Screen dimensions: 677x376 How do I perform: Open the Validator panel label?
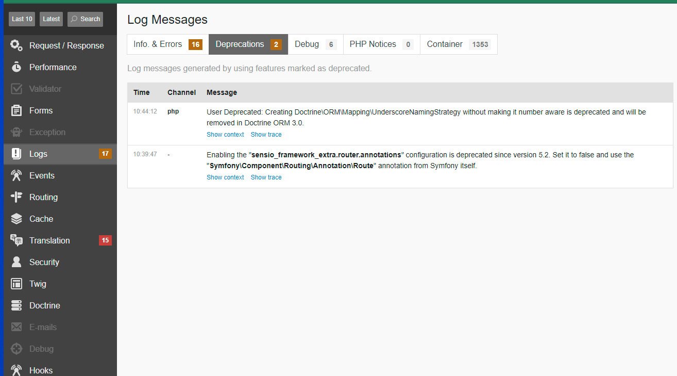[x=45, y=89]
